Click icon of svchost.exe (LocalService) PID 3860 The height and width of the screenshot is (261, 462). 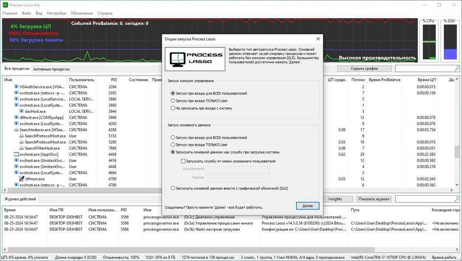[x=17, y=99]
